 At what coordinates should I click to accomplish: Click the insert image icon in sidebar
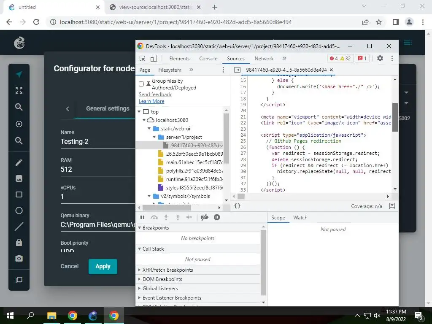(19, 178)
